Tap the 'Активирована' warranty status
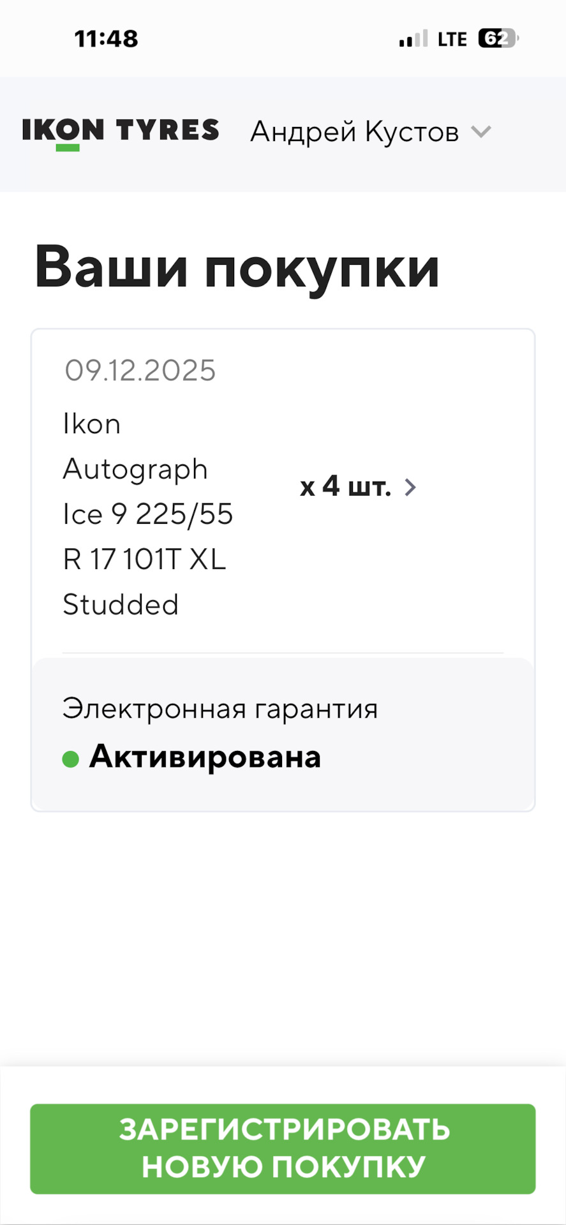The width and height of the screenshot is (566, 1225). (x=205, y=757)
